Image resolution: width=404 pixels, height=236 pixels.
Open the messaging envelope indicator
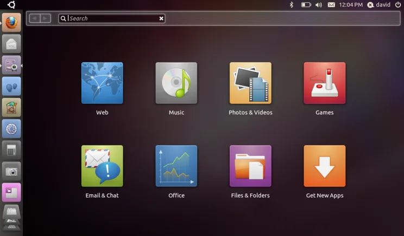[x=331, y=5]
